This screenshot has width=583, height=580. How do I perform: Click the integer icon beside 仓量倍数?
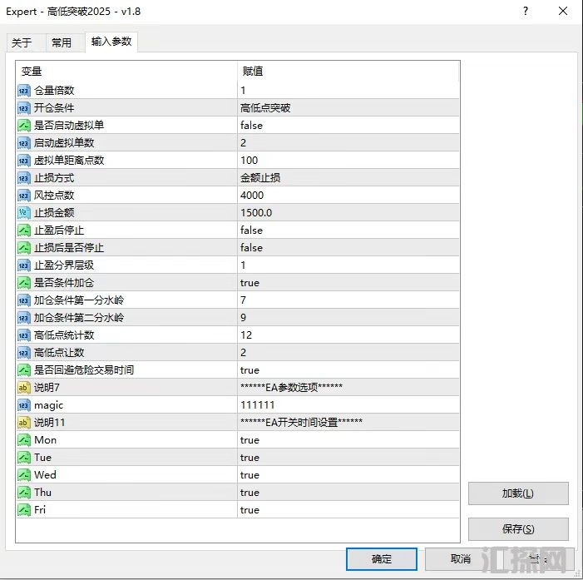pos(24,91)
